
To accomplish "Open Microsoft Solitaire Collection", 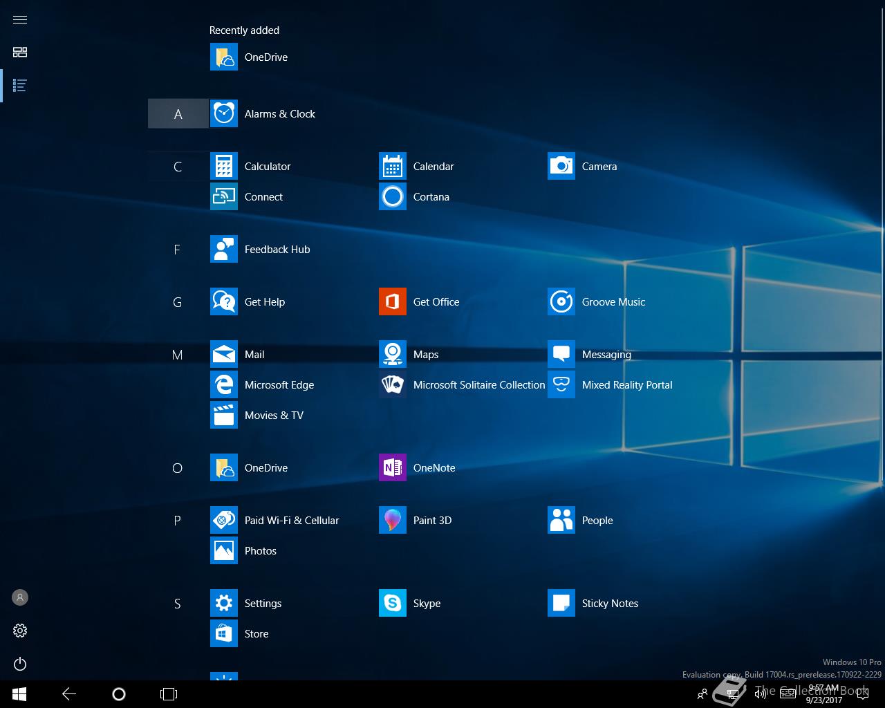I will point(462,385).
